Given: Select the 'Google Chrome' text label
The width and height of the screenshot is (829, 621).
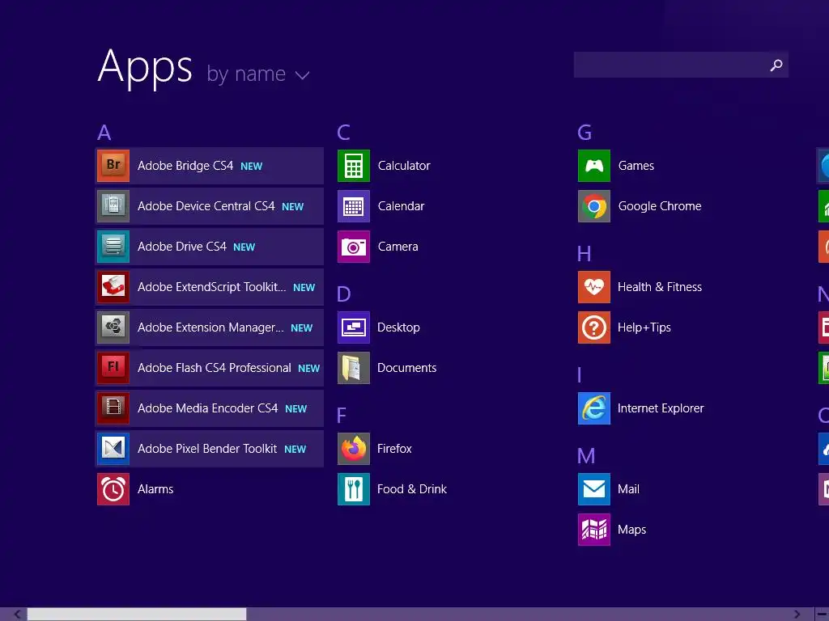Looking at the screenshot, I should pyautogui.click(x=660, y=206).
